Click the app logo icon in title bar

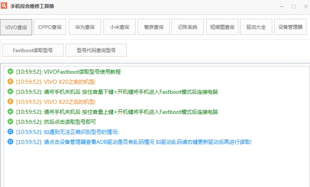point(4,5)
